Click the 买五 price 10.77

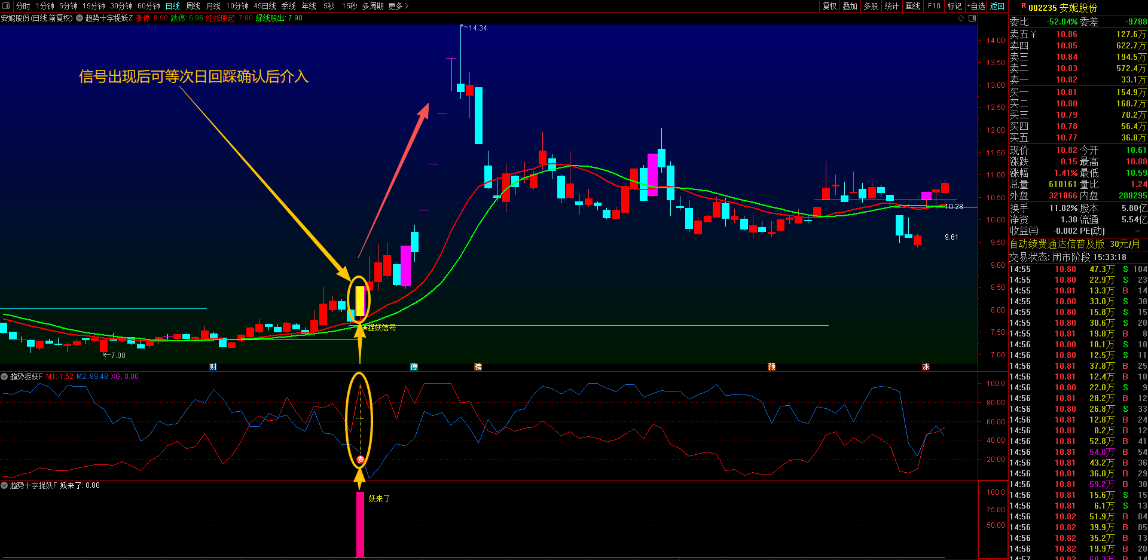pyautogui.click(x=1066, y=137)
